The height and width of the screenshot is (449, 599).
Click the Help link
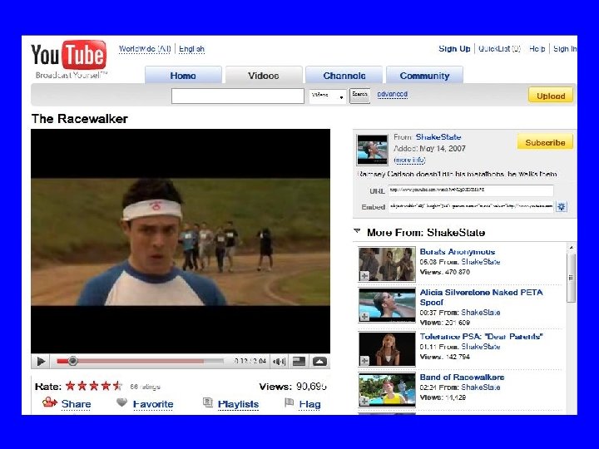[537, 49]
